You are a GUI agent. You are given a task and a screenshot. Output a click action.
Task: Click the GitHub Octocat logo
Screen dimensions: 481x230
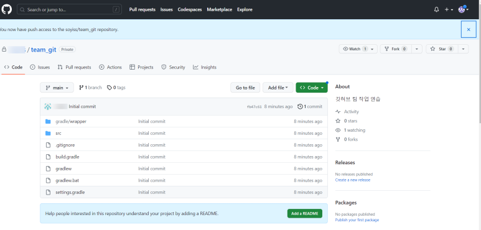(x=6, y=9)
